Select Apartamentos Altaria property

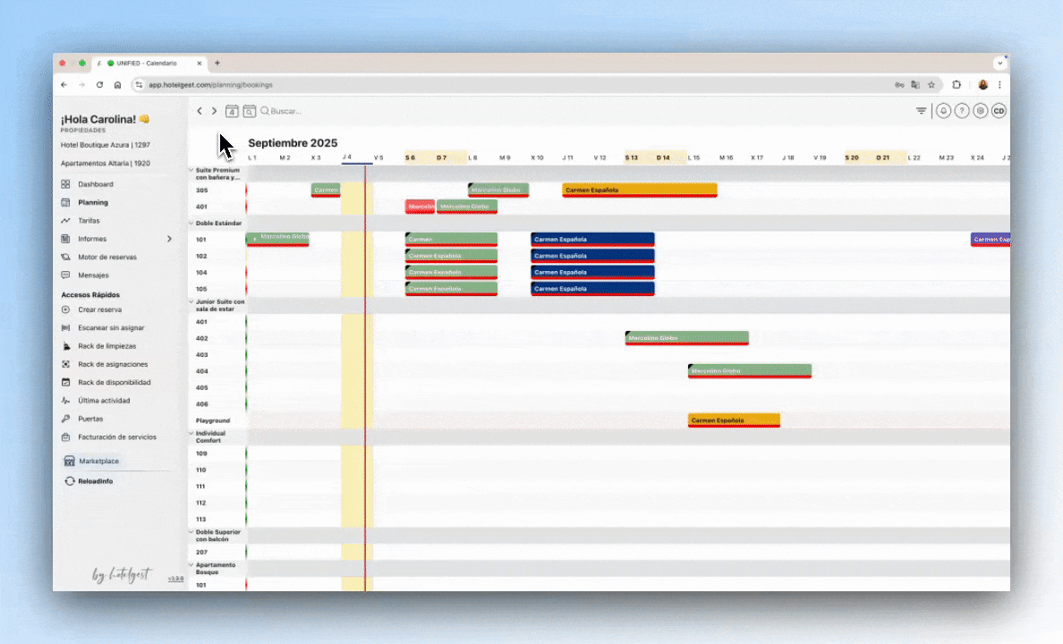click(x=105, y=163)
